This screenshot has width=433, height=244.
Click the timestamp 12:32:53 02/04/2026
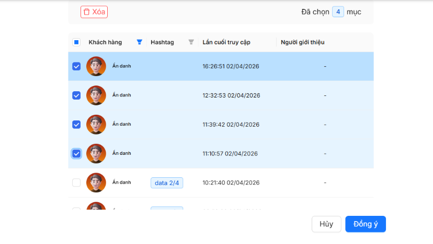[x=232, y=95]
